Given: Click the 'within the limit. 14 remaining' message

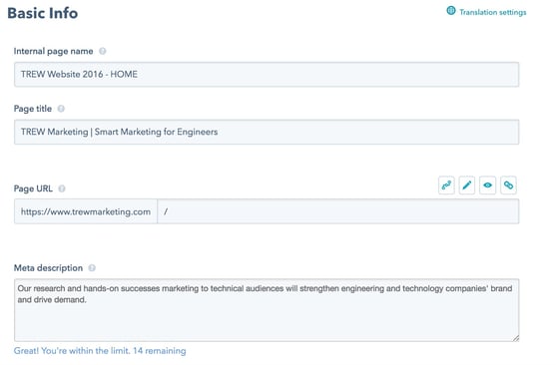Looking at the screenshot, I should [x=100, y=351].
